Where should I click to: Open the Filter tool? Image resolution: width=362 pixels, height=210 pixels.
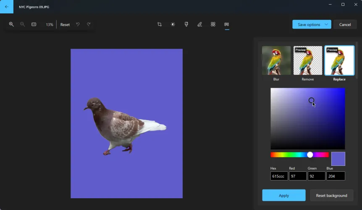click(x=186, y=24)
